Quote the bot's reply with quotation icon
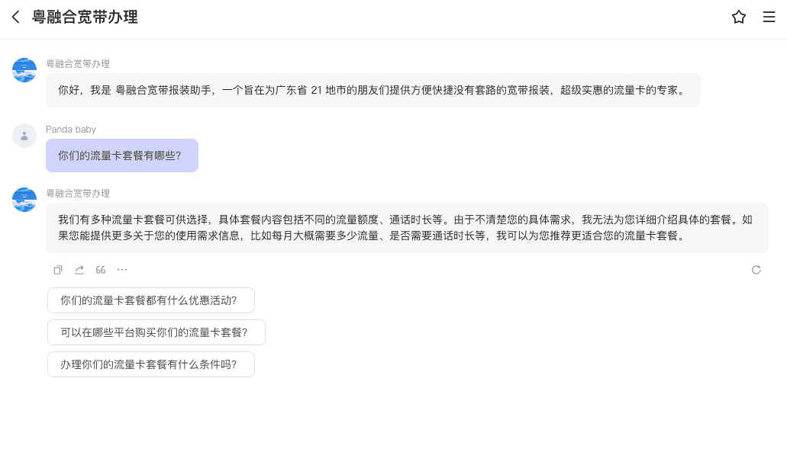Screen dimensions: 787x452 pos(101,270)
